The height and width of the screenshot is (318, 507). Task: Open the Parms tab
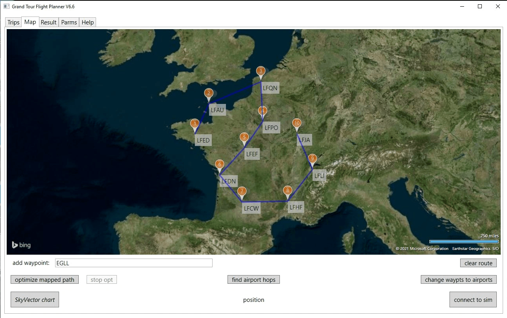click(69, 22)
